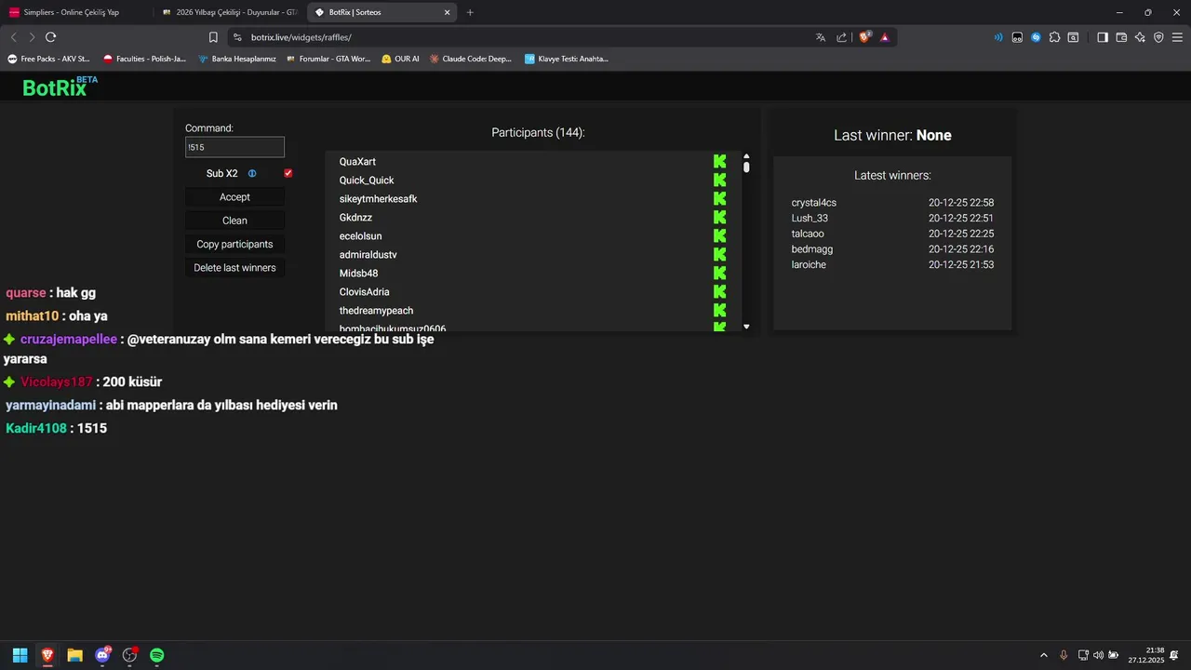Click the Kick icon beside admiraldustv
Screen dimensions: 1191x670
[x=719, y=255]
